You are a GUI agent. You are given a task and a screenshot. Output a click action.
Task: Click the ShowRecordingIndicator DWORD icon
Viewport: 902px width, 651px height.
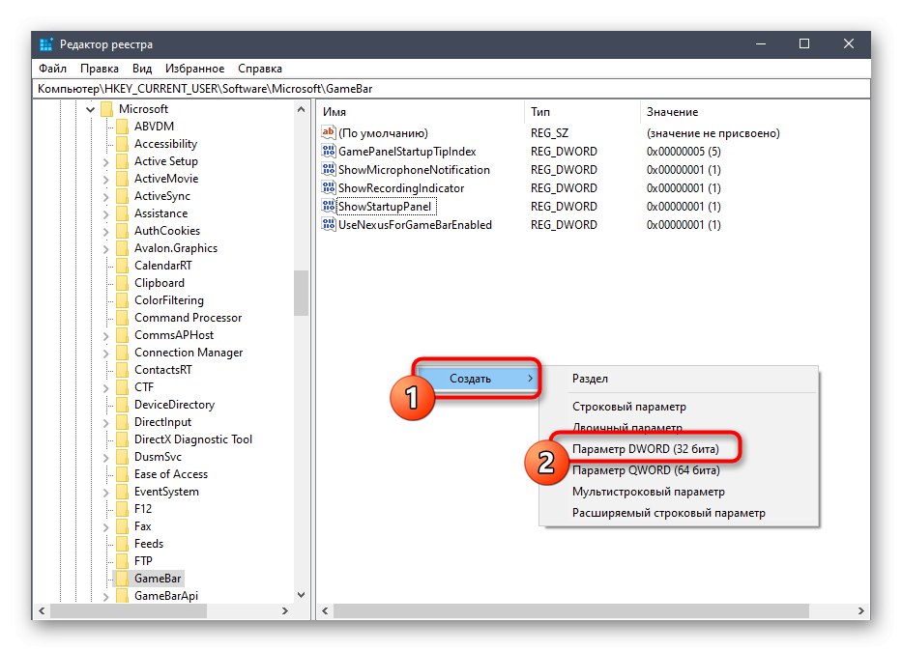[329, 188]
